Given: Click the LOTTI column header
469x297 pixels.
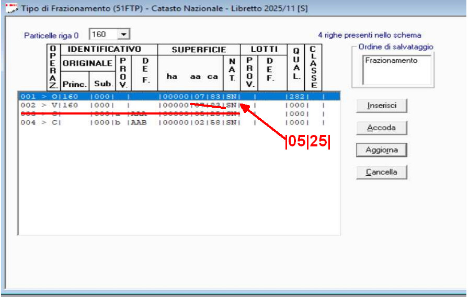Looking at the screenshot, I should (x=263, y=50).
